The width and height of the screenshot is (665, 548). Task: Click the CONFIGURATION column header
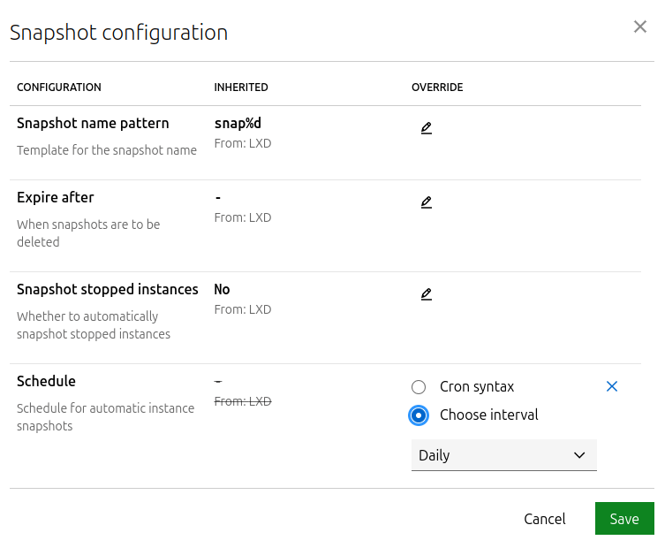(59, 88)
